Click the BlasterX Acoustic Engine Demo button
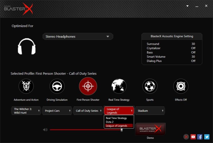The height and width of the screenshot is (143, 213). tap(150, 129)
